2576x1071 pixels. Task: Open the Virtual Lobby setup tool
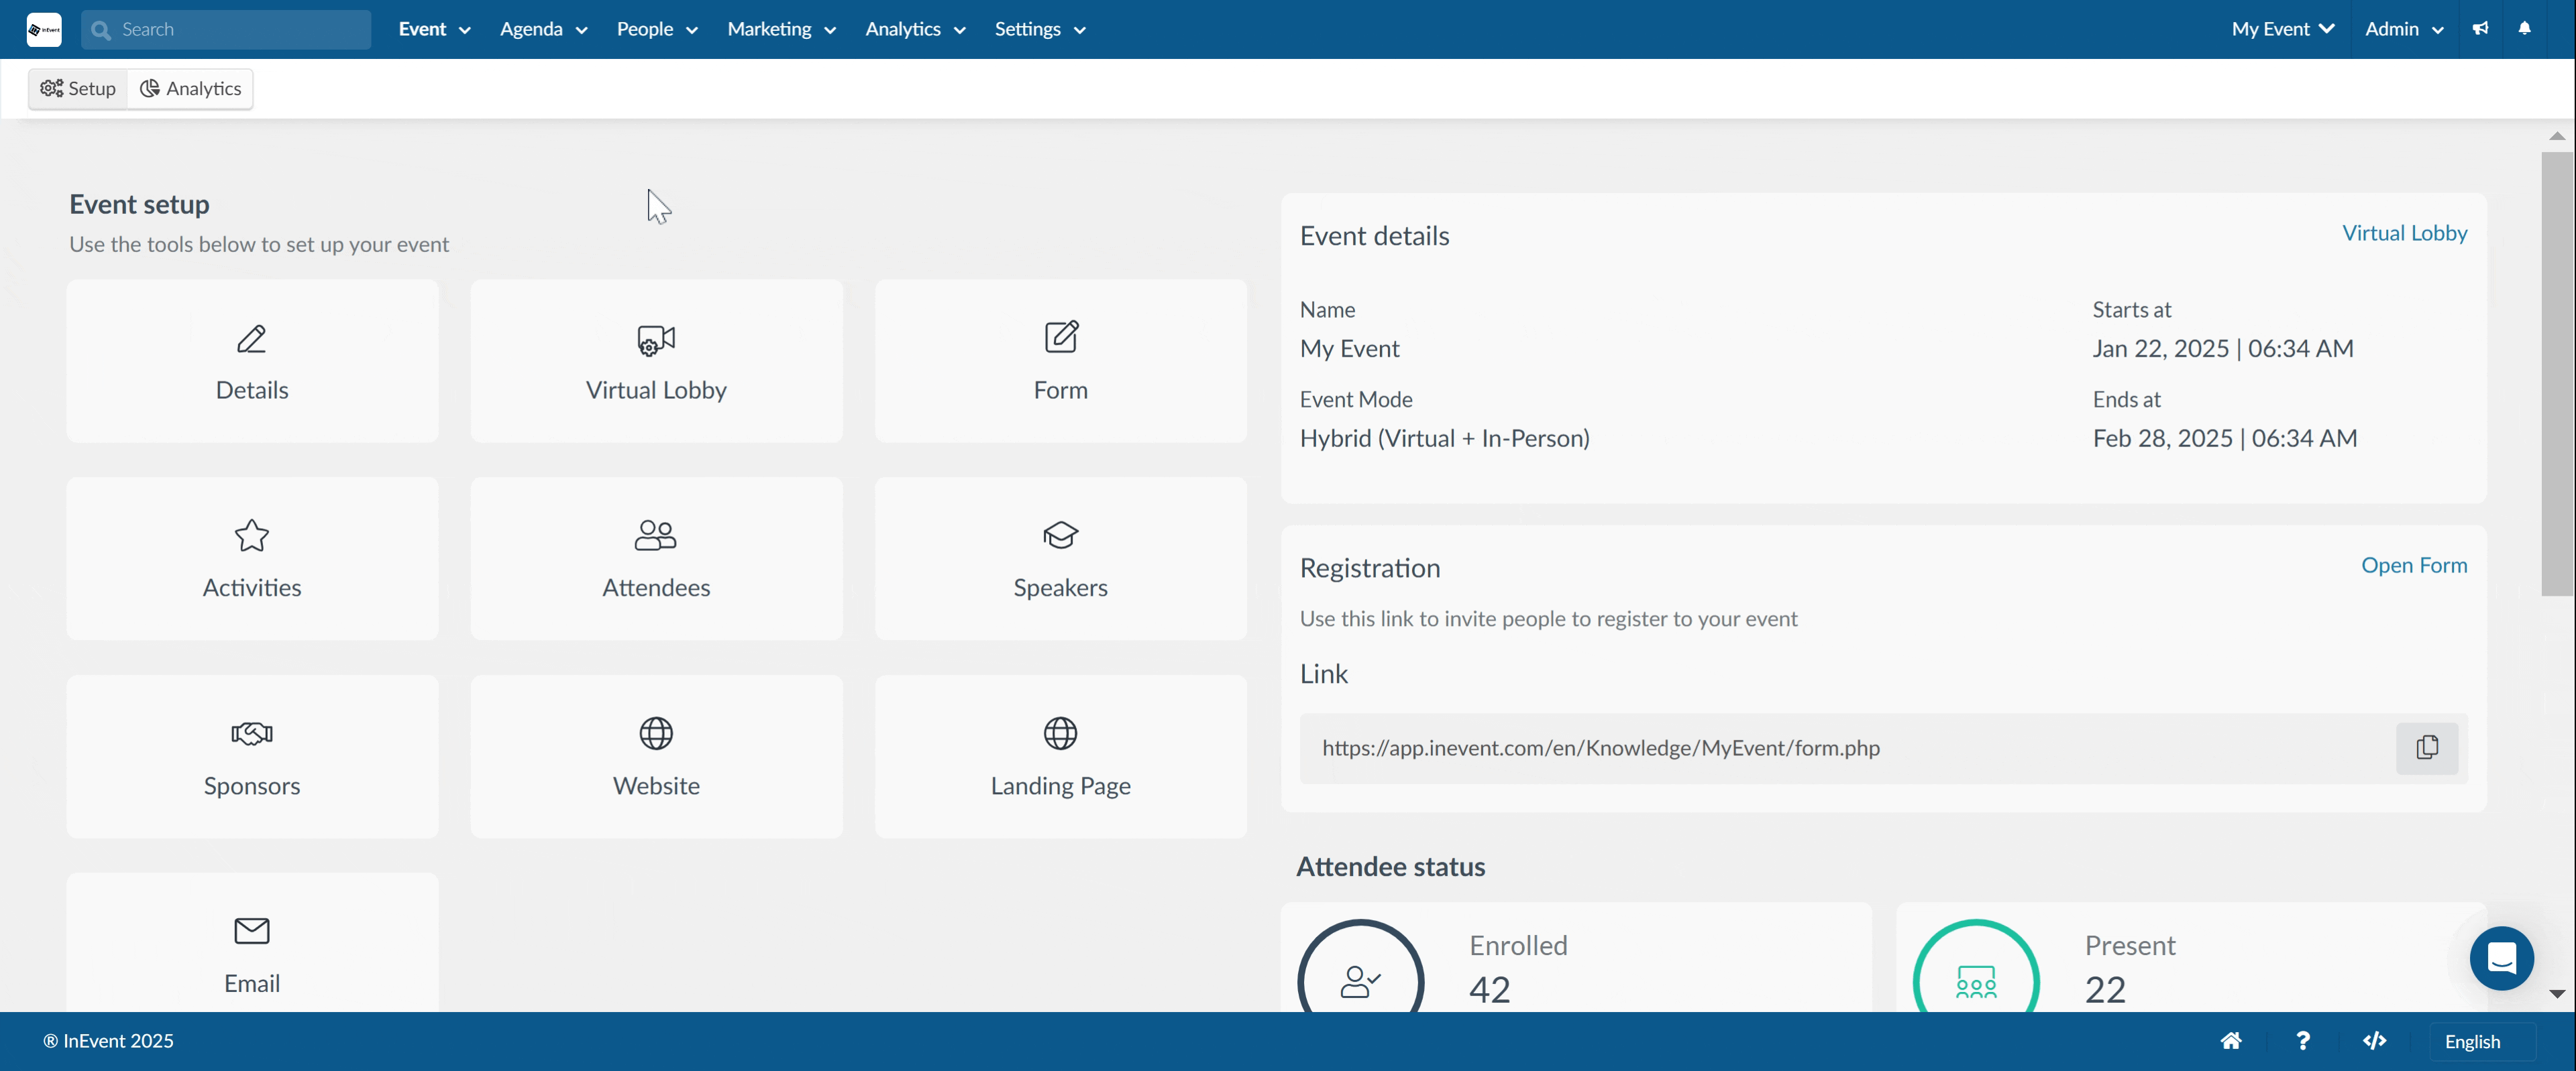click(x=655, y=359)
